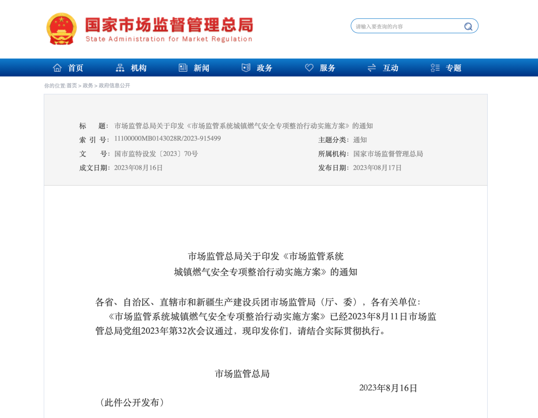
Task: Click the newspaper icon beside 新闻
Action: pos(183,68)
